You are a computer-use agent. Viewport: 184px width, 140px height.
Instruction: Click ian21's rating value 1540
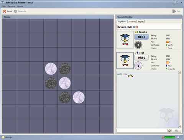(x=168, y=56)
